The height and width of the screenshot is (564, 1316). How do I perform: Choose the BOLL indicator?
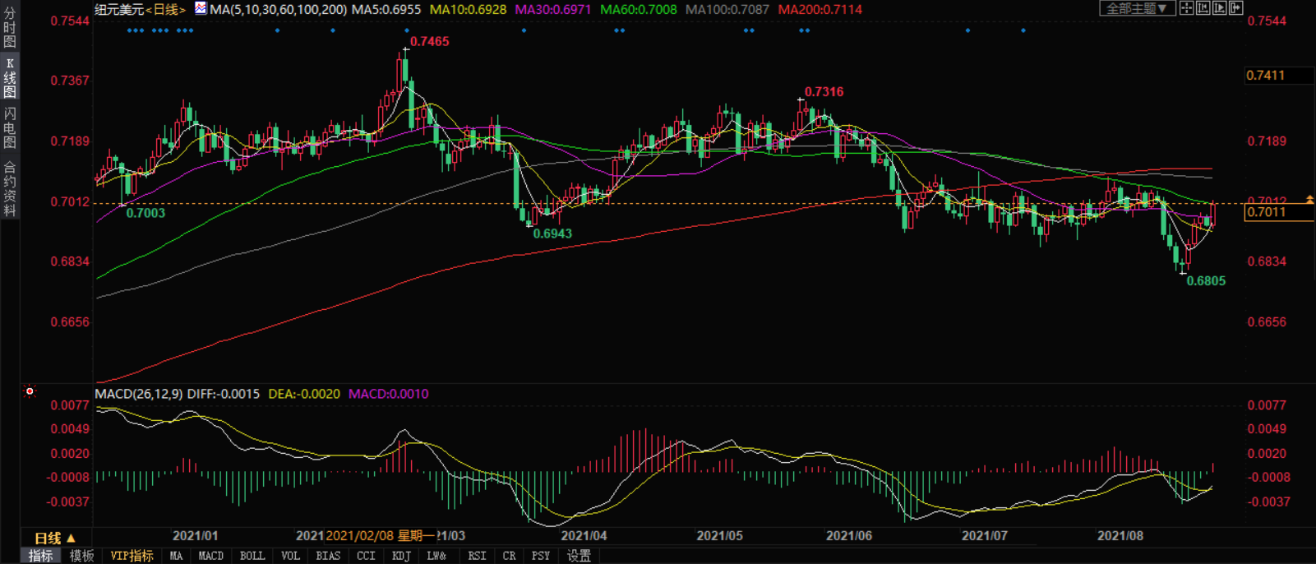pos(252,557)
